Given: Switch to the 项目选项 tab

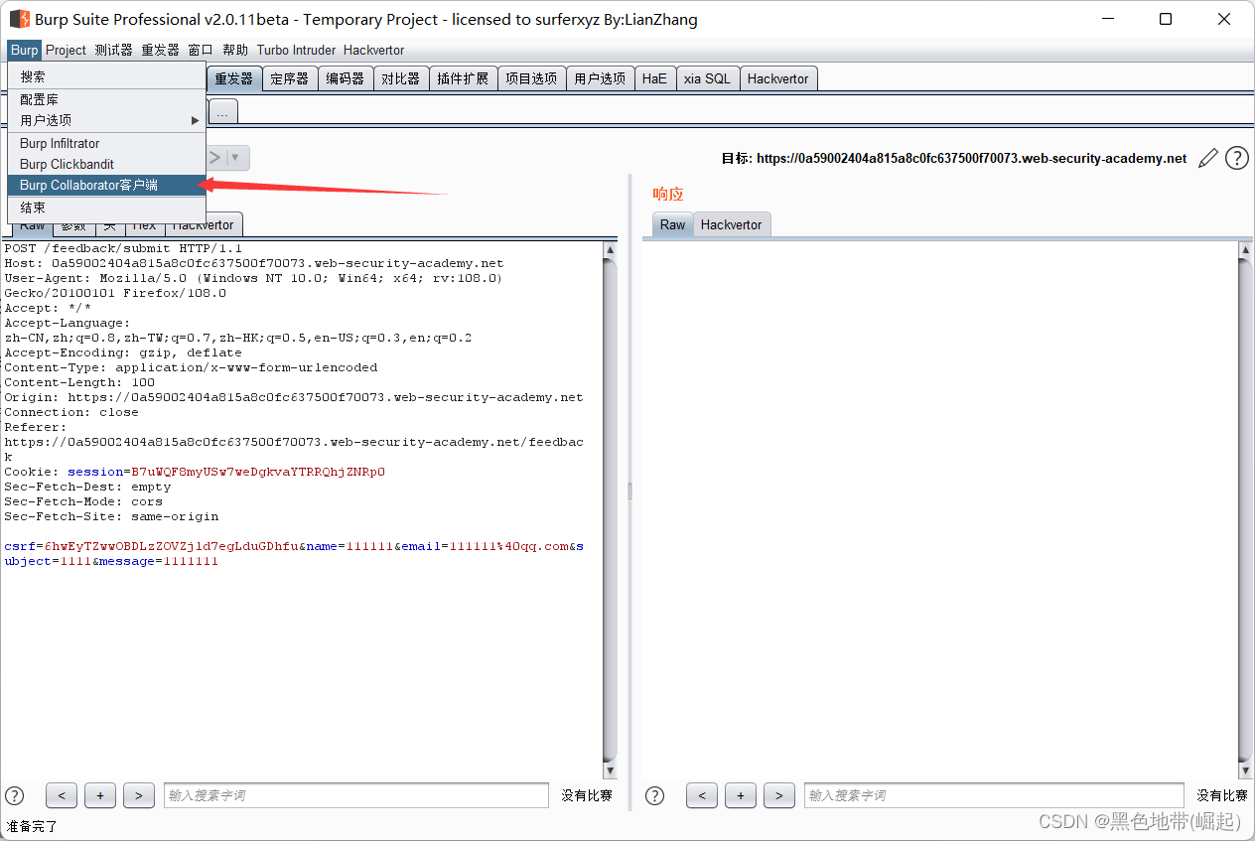Looking at the screenshot, I should click(531, 78).
